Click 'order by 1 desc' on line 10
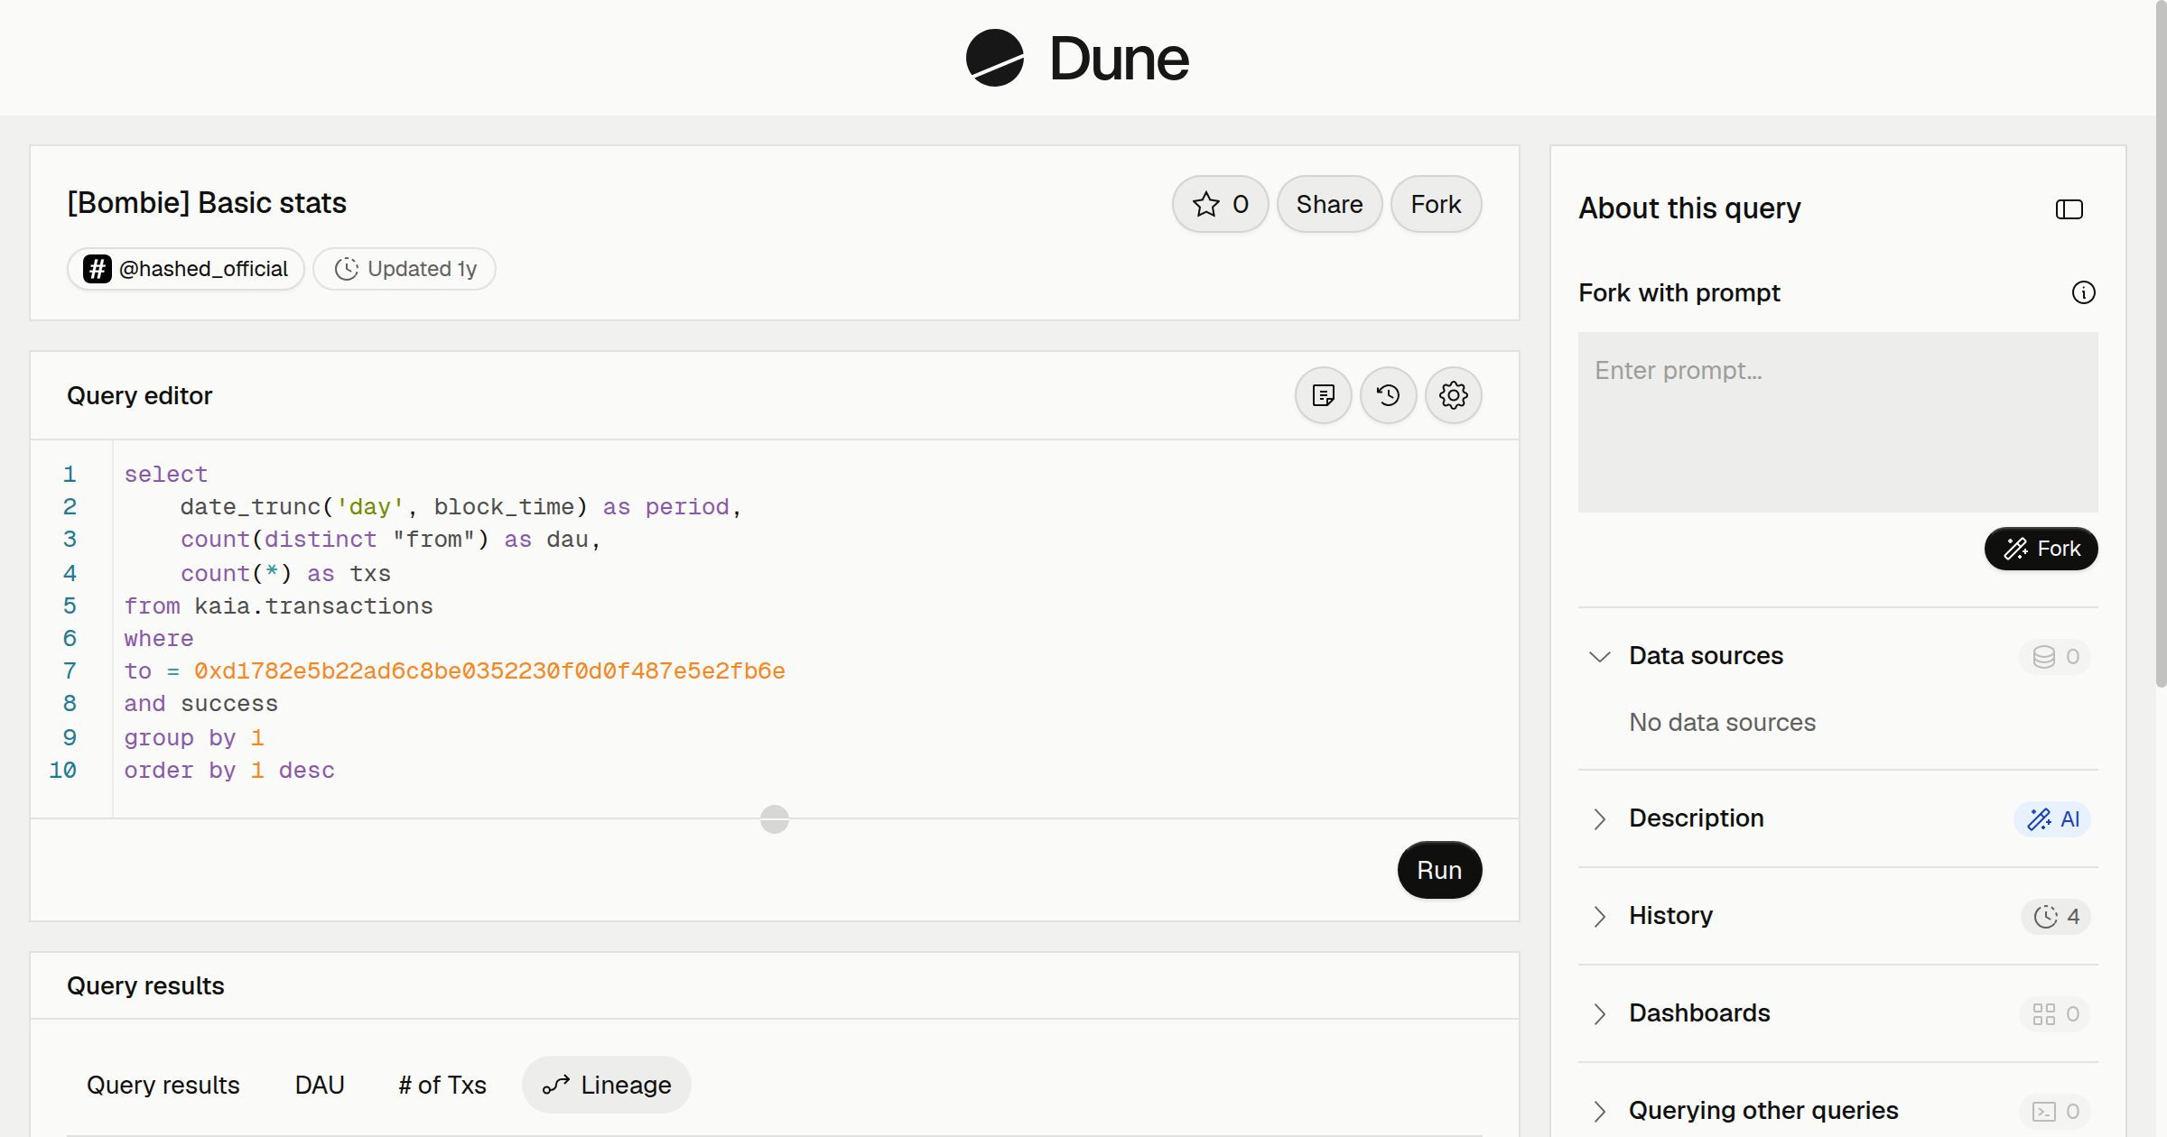 coord(229,771)
